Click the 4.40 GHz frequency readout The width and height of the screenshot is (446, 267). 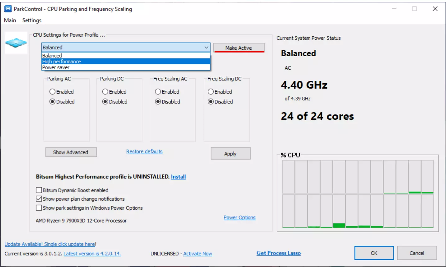(304, 85)
